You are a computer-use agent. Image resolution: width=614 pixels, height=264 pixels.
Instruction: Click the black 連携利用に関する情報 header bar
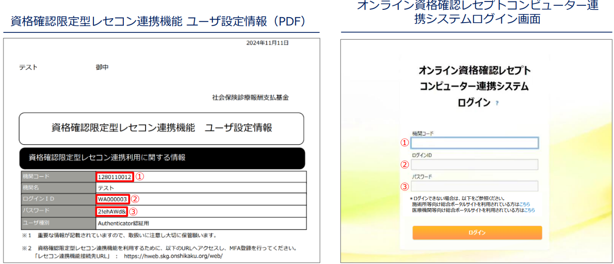click(162, 158)
